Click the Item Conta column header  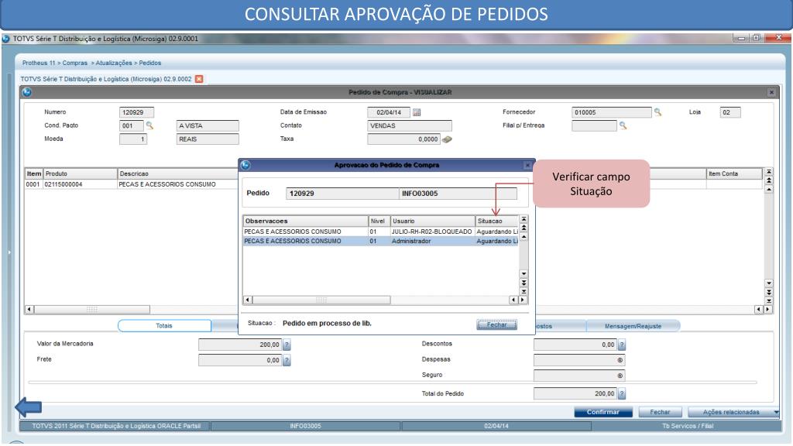(x=734, y=174)
